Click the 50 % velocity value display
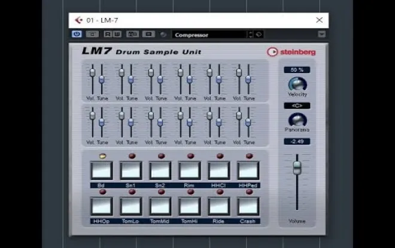395x248 pixels. [x=297, y=70]
